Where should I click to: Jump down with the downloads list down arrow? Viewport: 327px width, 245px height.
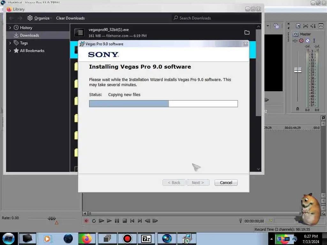(258, 169)
